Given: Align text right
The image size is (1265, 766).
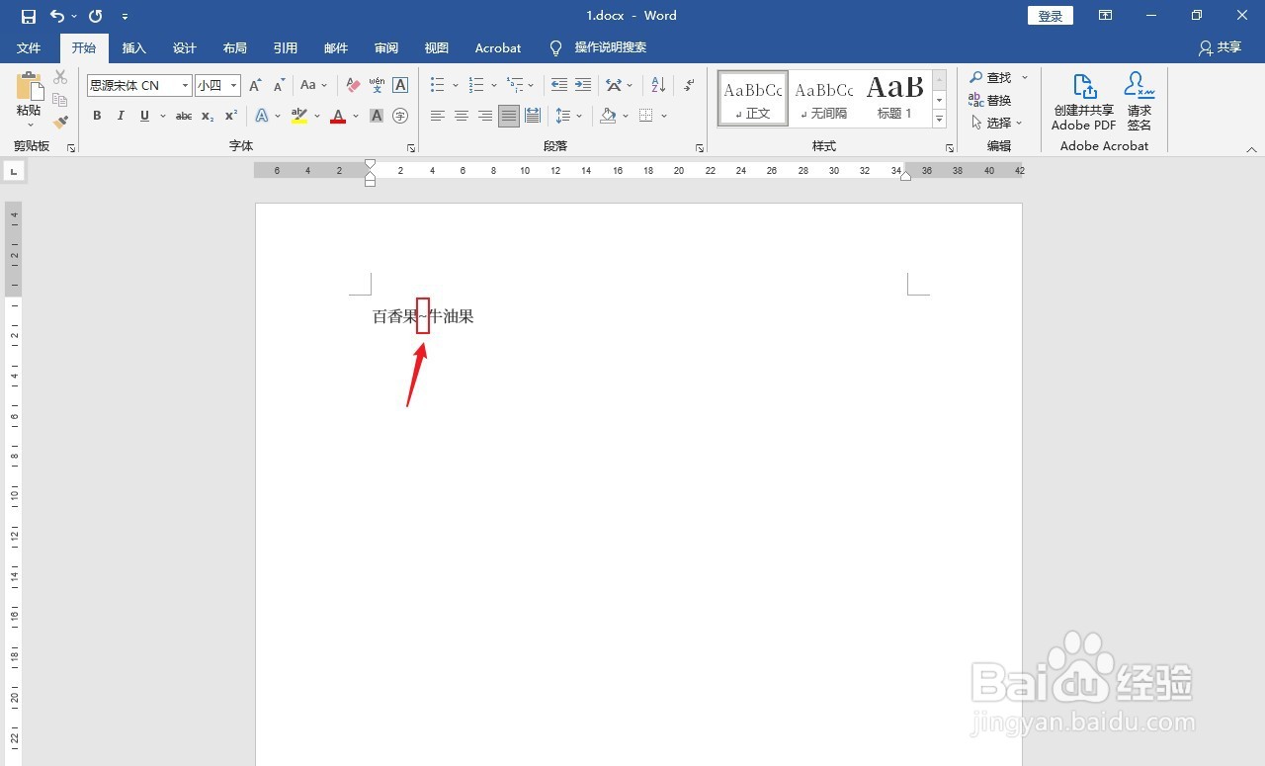Looking at the screenshot, I should (x=485, y=116).
